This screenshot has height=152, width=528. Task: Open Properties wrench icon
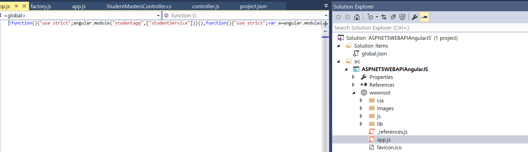coord(415,17)
